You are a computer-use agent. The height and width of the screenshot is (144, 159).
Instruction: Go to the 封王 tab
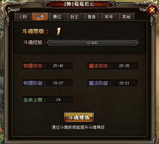[x=75, y=17]
